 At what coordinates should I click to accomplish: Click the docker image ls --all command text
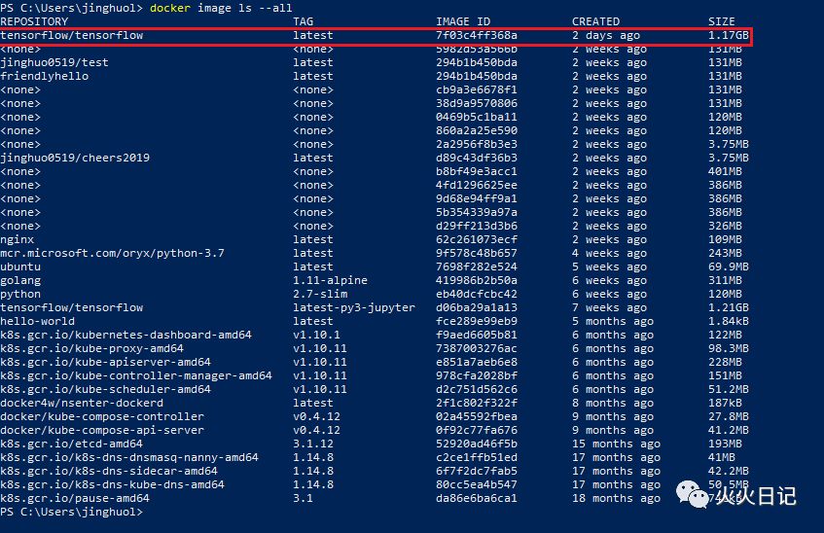pos(221,8)
